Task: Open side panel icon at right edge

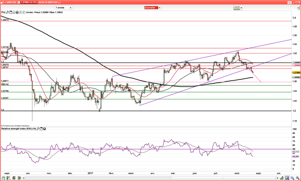Action: (299, 8)
